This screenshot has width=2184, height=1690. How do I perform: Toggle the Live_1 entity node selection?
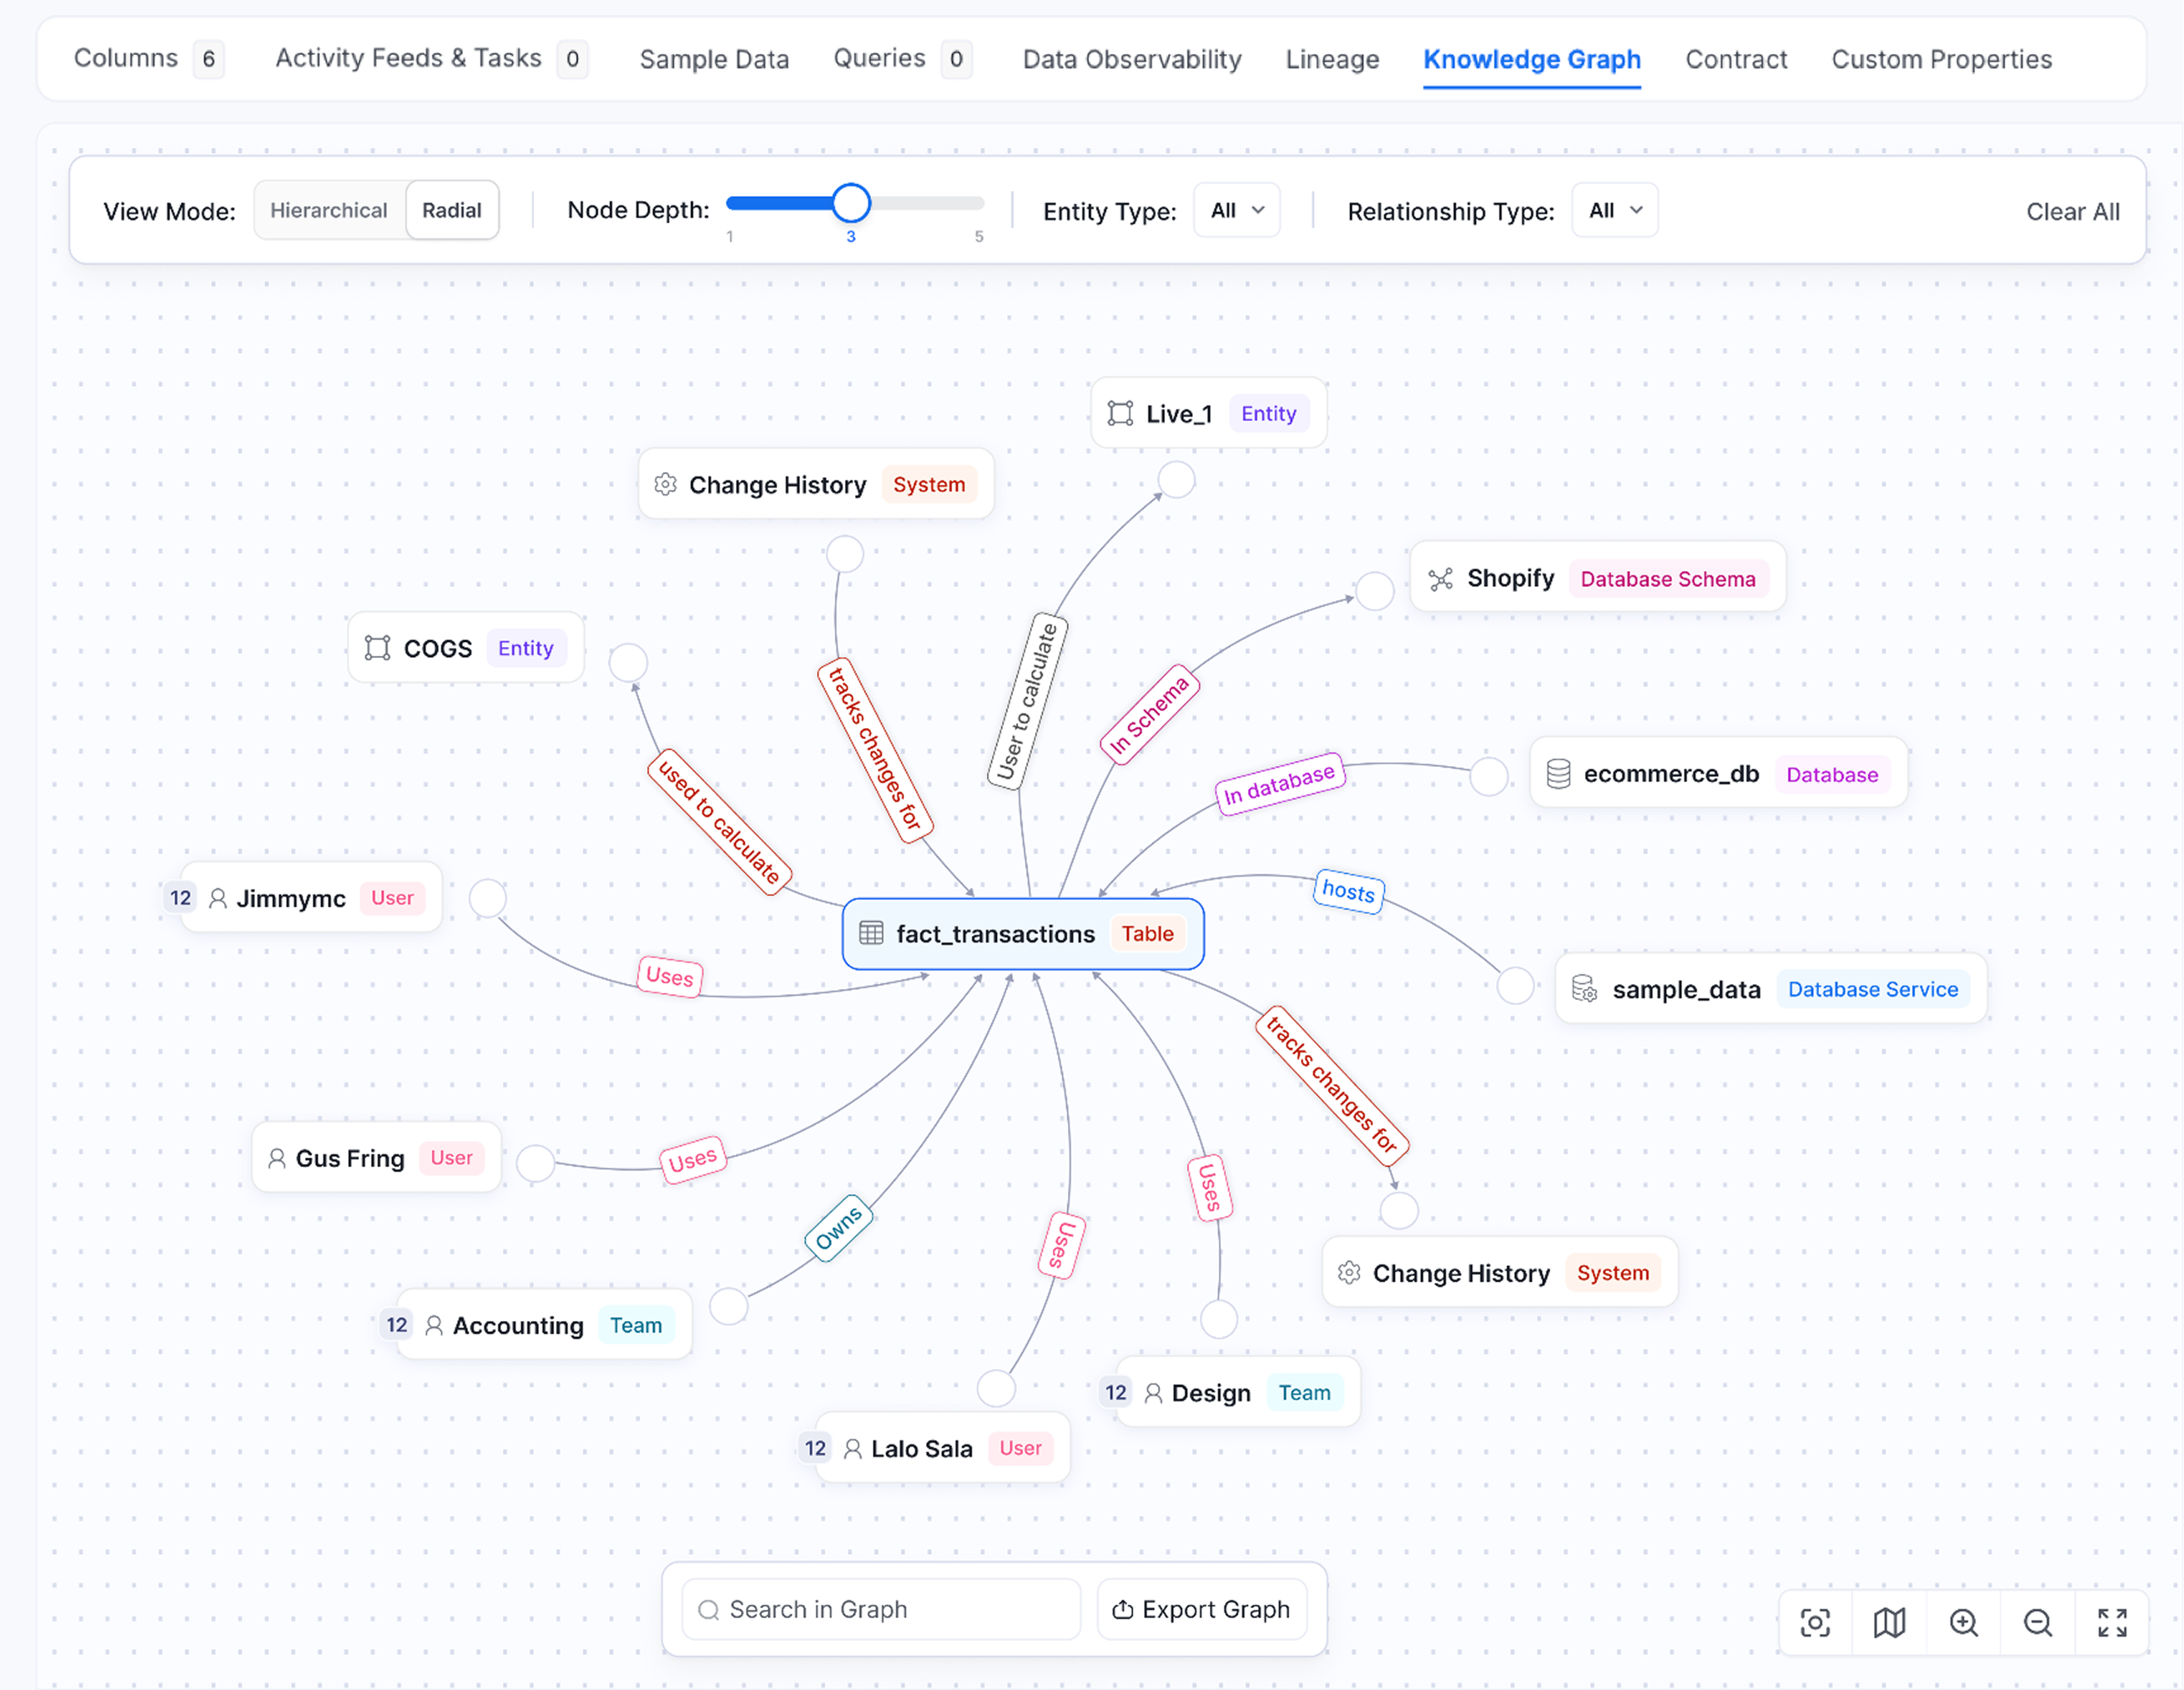pyautogui.click(x=1207, y=413)
